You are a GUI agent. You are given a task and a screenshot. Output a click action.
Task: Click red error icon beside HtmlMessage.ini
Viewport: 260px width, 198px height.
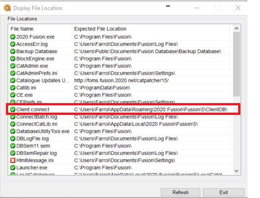tap(13, 160)
